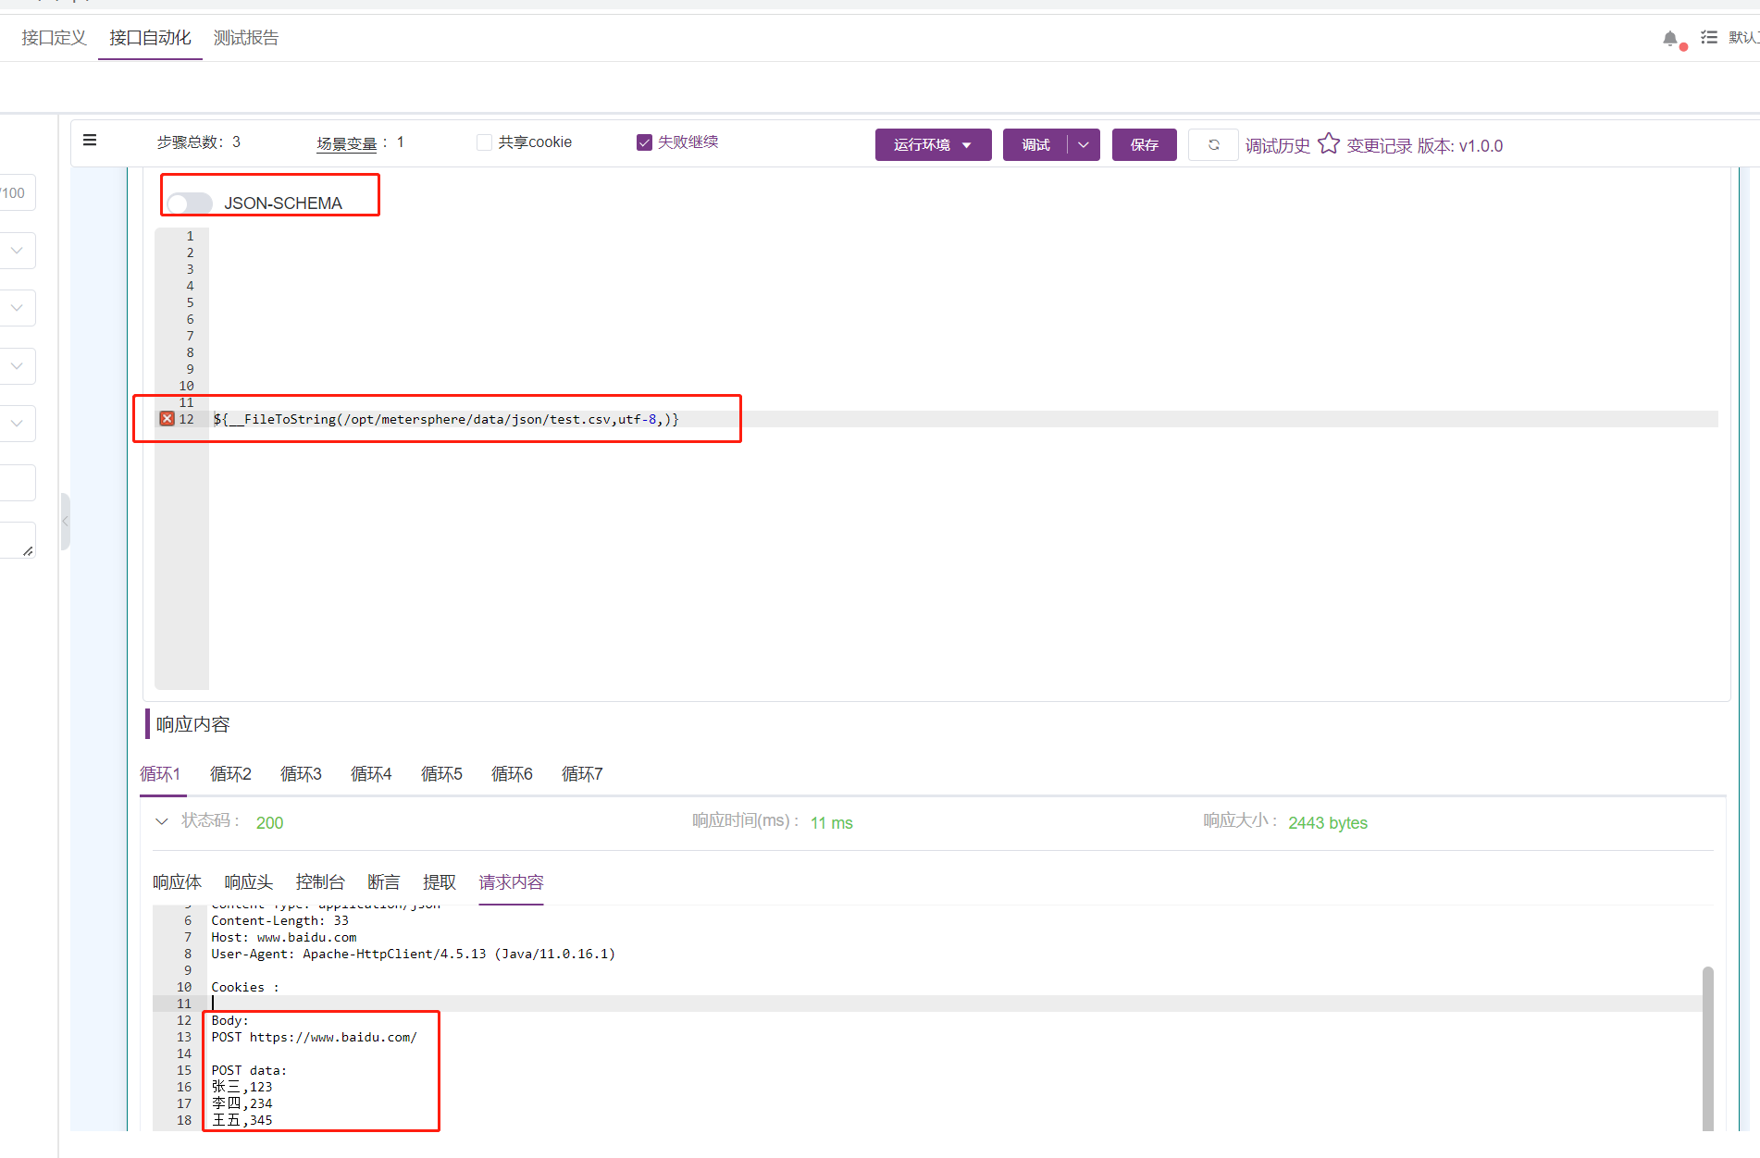This screenshot has width=1760, height=1158.
Task: Select the 循环5 tab
Action: (x=441, y=774)
